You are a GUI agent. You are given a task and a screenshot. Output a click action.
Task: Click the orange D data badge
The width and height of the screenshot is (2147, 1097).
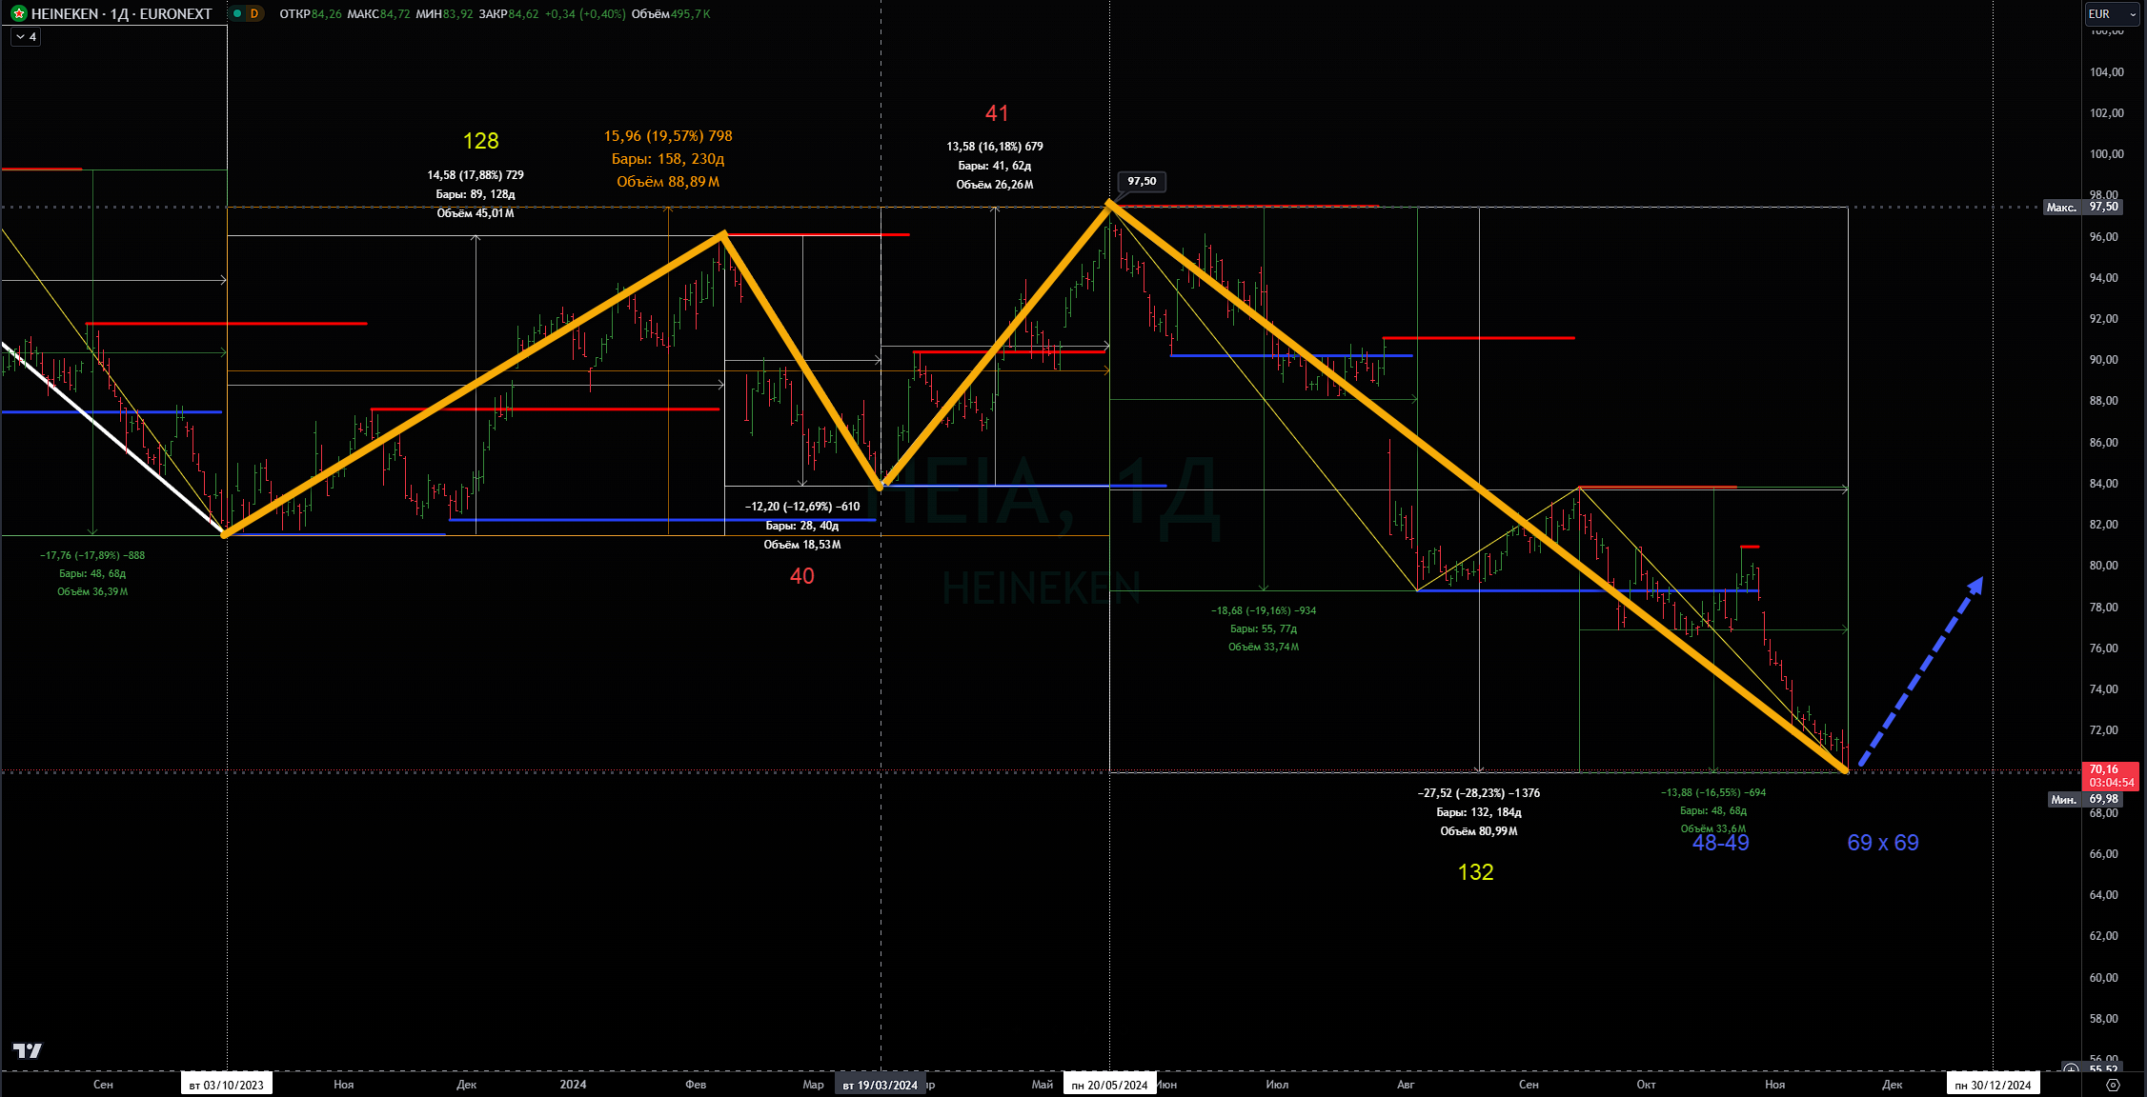(254, 13)
